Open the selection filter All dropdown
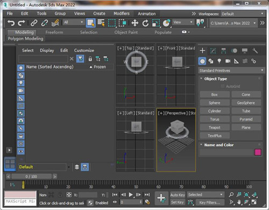Viewport: 269px width, 210px height. (x=74, y=22)
